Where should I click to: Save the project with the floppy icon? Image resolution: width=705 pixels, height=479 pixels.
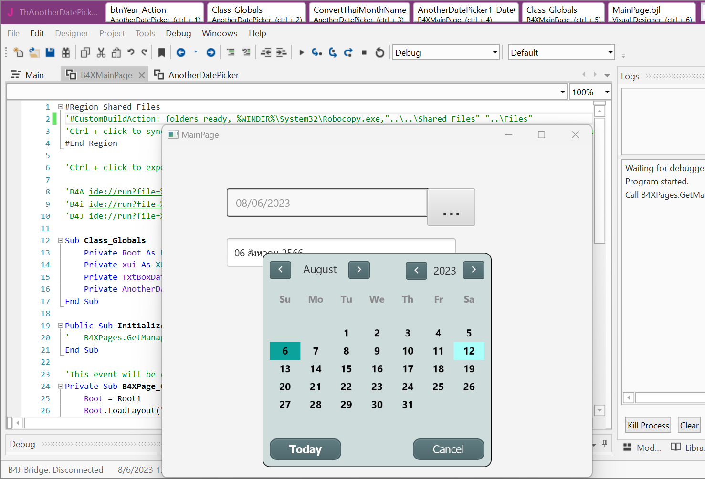coord(50,52)
